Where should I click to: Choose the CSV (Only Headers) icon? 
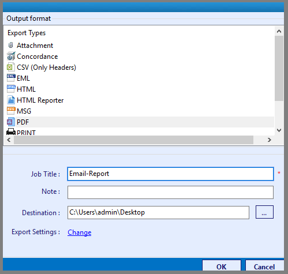pyautogui.click(x=11, y=67)
